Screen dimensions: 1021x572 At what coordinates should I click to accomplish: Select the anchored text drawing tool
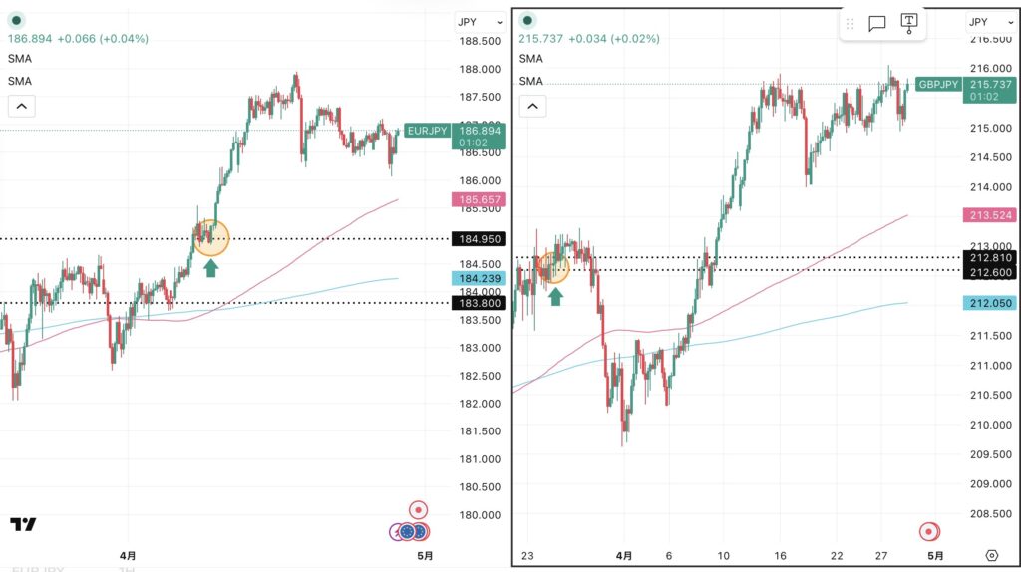tap(908, 22)
